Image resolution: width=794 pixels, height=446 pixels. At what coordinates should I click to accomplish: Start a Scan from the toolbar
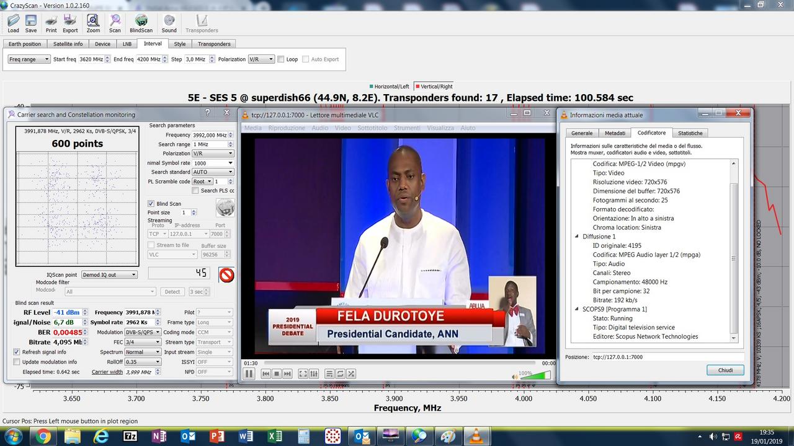115,24
